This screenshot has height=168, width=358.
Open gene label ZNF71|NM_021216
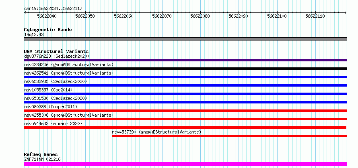pos(42,159)
